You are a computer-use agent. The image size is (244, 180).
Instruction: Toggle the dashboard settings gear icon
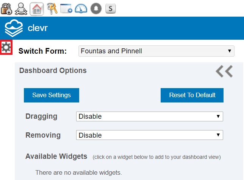[x=6, y=47]
